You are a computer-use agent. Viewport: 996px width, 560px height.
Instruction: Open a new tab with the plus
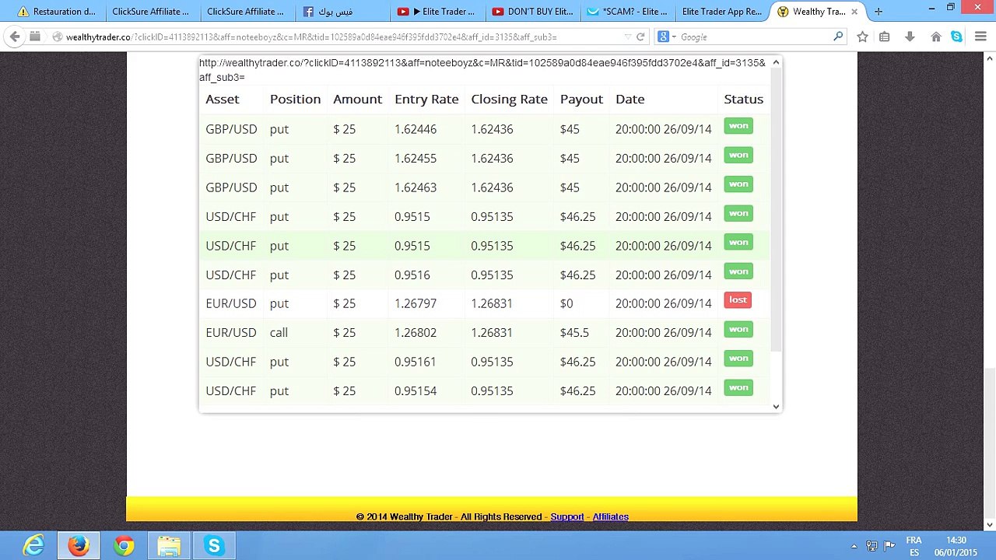[x=878, y=12]
